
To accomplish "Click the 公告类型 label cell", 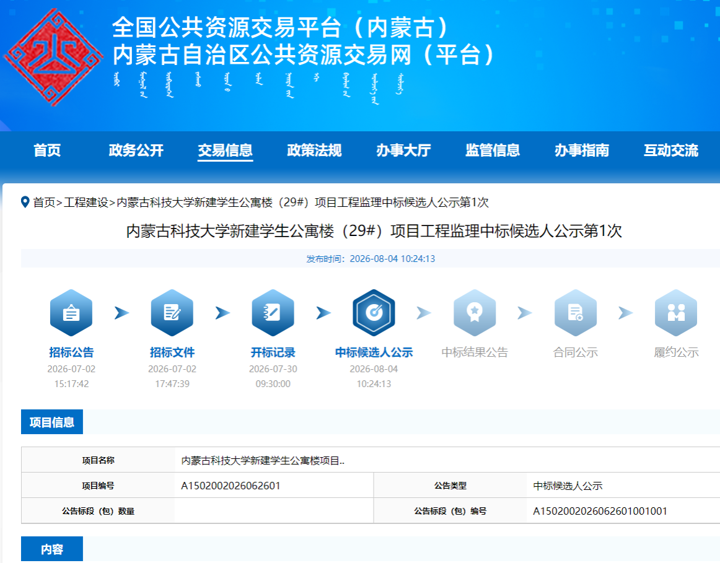I will [450, 486].
